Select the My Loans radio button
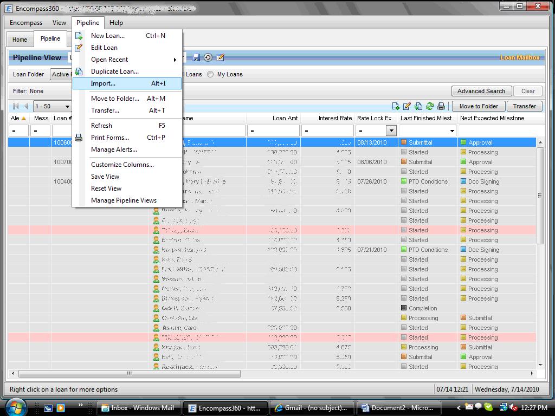The image size is (555, 416). [x=210, y=74]
